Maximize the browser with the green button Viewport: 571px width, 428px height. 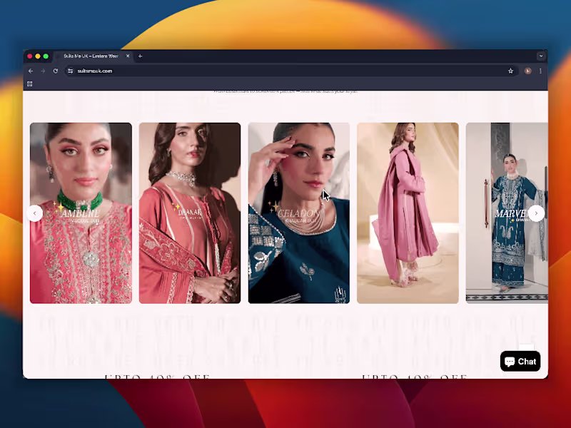[46, 56]
